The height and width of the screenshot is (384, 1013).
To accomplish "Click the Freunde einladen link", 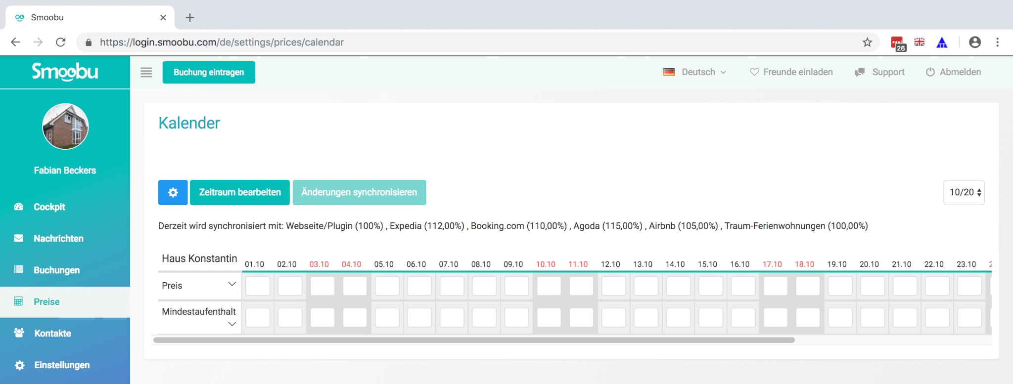I will (797, 72).
